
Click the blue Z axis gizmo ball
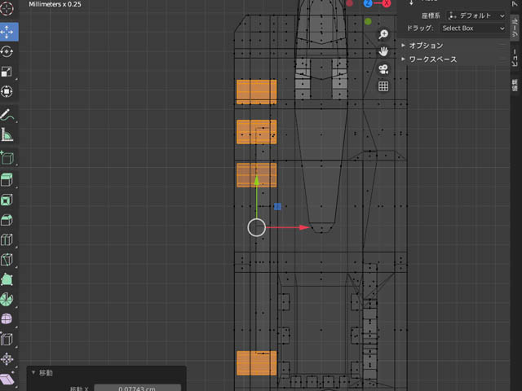[x=368, y=3]
